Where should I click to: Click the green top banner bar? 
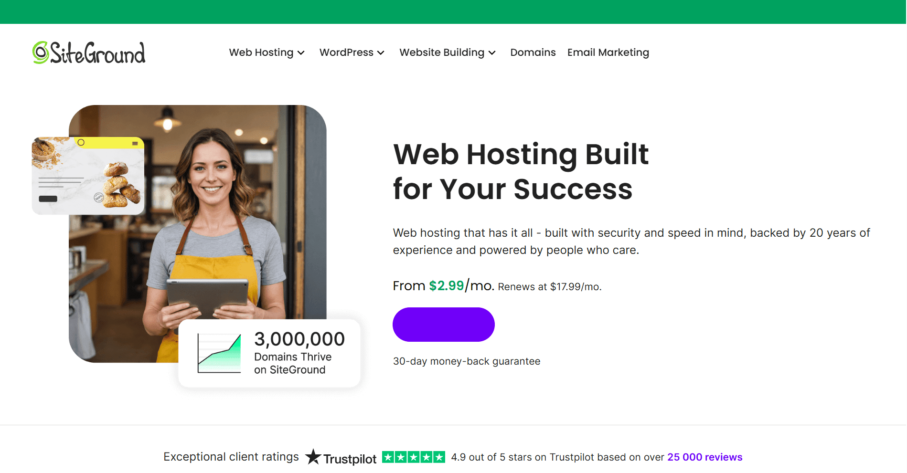tap(453, 12)
